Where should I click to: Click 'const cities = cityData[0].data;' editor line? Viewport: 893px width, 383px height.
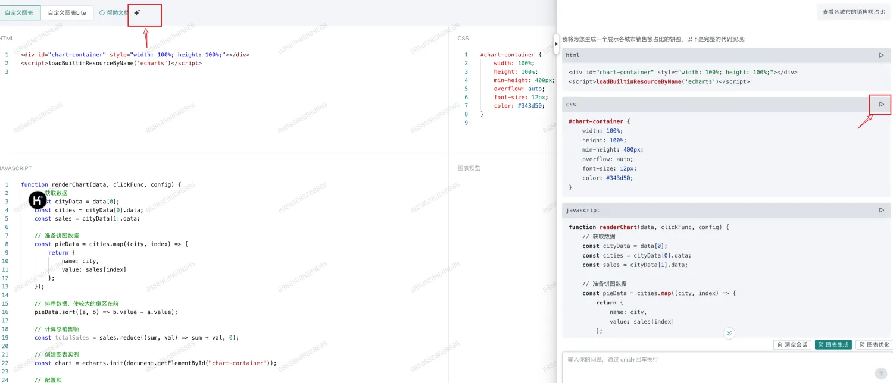(89, 210)
